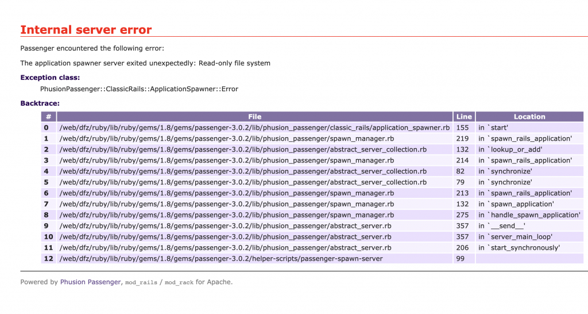Click line number 275 in backtrace
This screenshot has height=314, width=588.
[463, 215]
